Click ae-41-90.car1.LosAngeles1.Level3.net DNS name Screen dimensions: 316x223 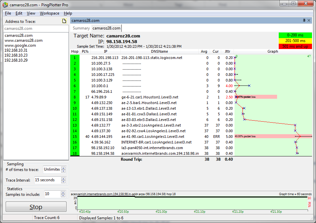(153, 137)
